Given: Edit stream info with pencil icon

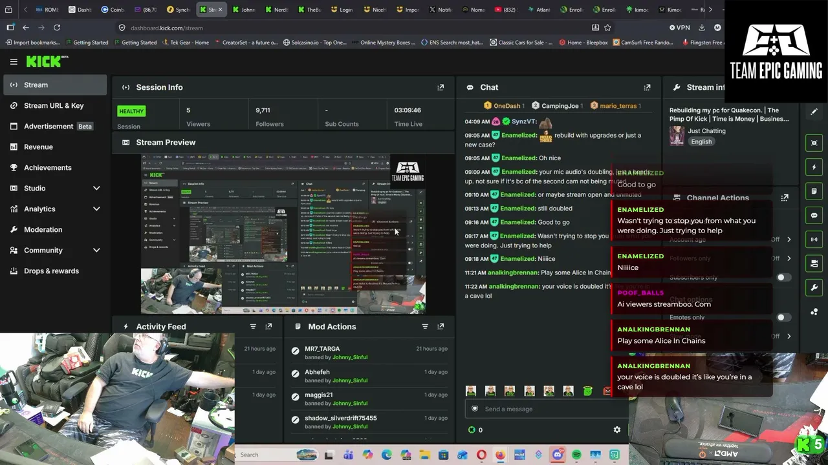Looking at the screenshot, I should (814, 112).
